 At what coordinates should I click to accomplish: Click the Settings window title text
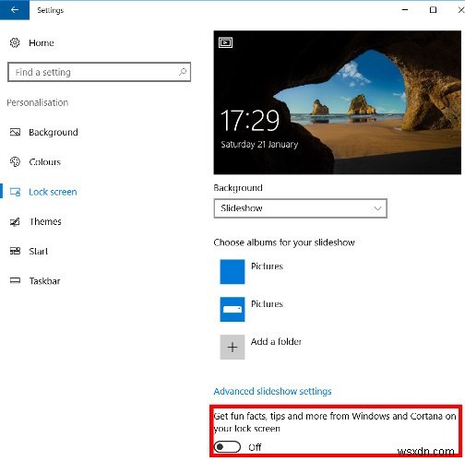click(x=51, y=10)
